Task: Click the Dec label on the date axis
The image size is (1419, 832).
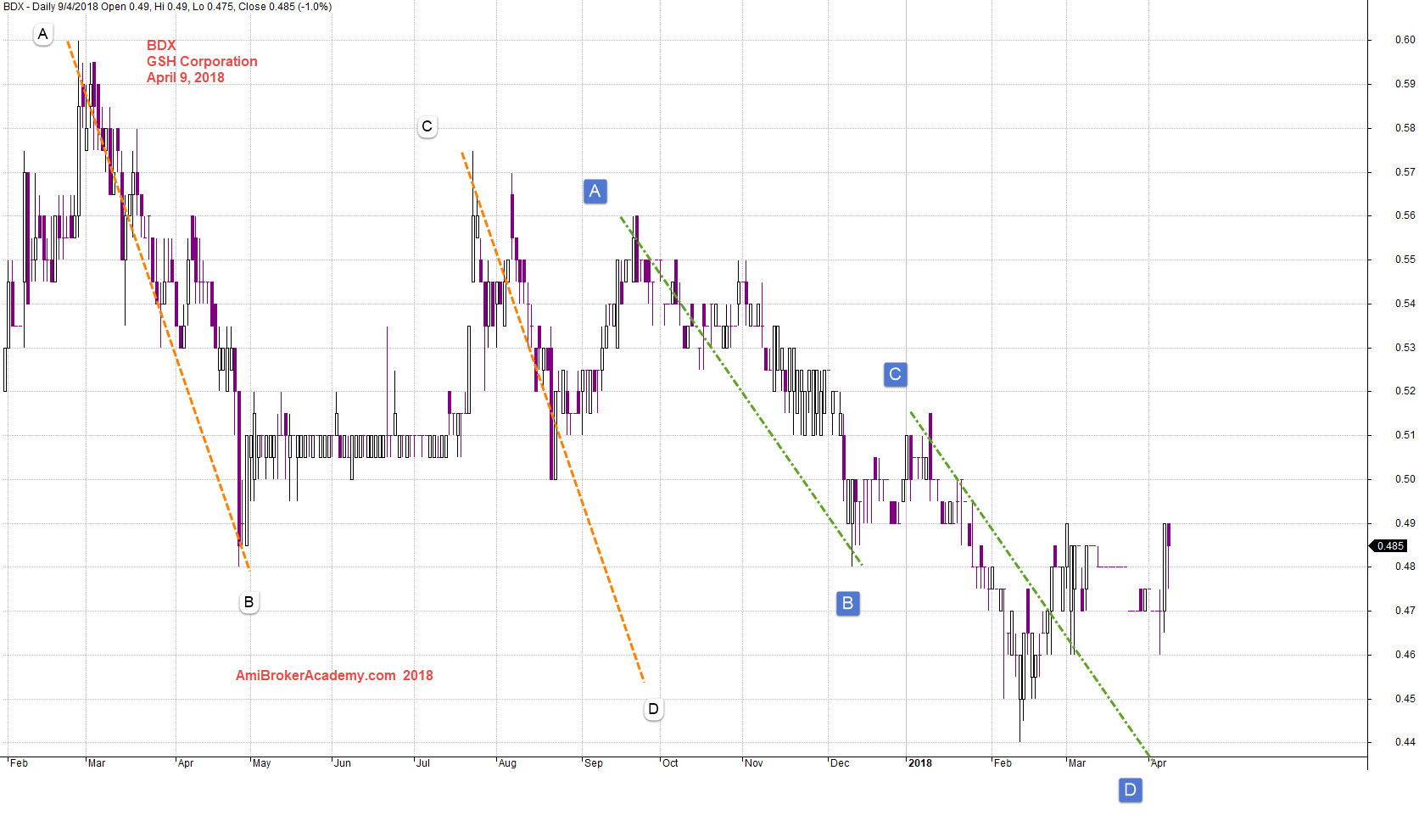Action: click(x=840, y=763)
